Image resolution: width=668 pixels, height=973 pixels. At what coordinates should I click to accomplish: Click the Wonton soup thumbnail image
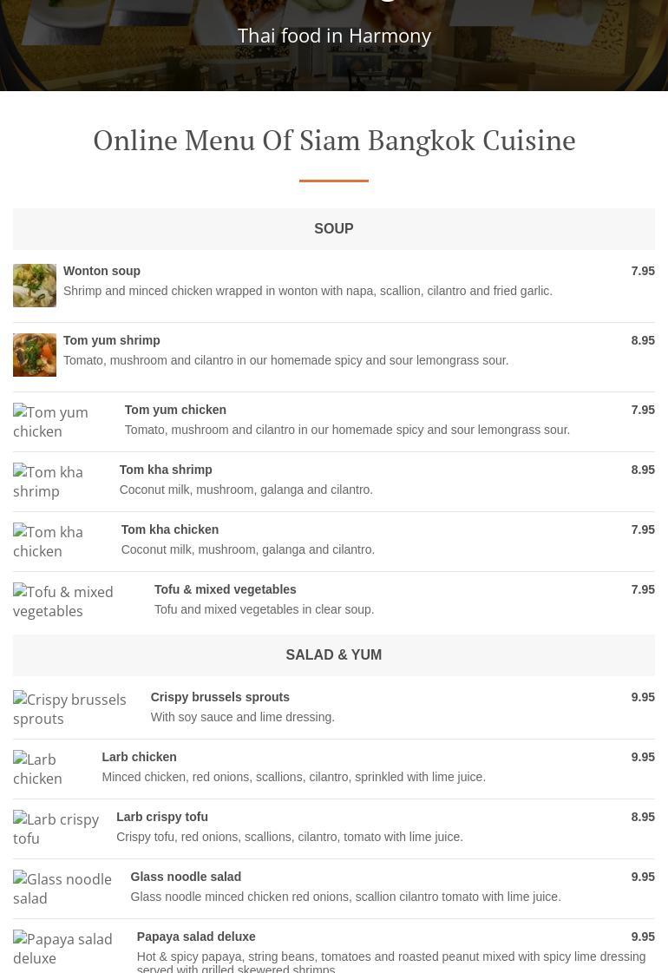(x=35, y=286)
